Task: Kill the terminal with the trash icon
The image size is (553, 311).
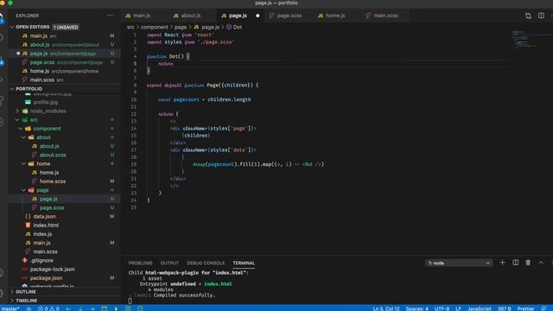Action: tap(528, 263)
